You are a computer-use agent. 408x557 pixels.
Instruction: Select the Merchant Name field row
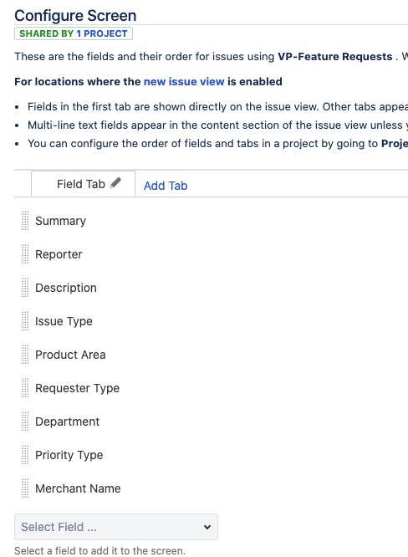pyautogui.click(x=211, y=488)
